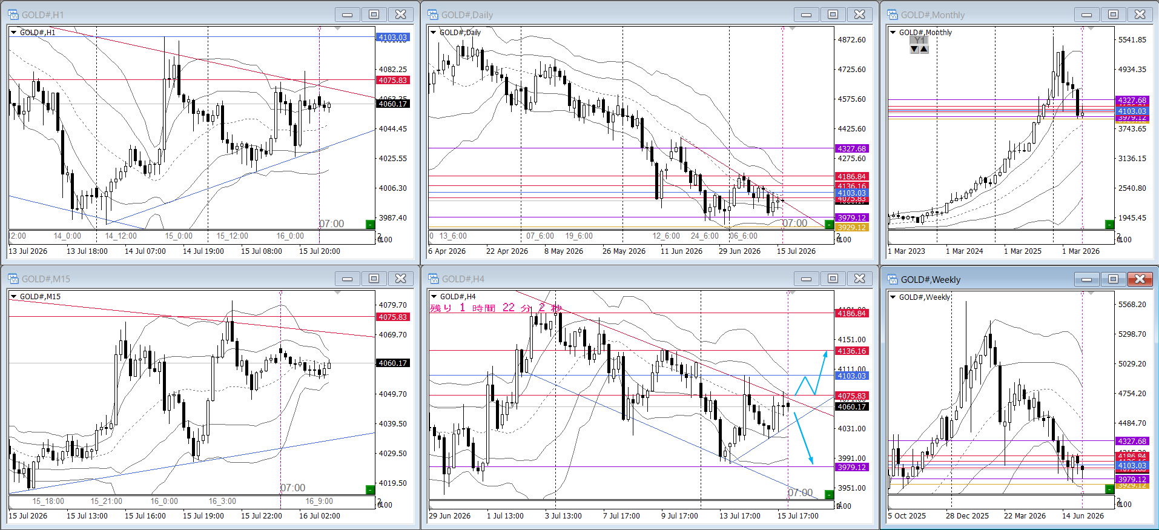1159x530 pixels.
Task: Expand the triangle beside GOLD#,M15 chart label
Action: (14, 296)
